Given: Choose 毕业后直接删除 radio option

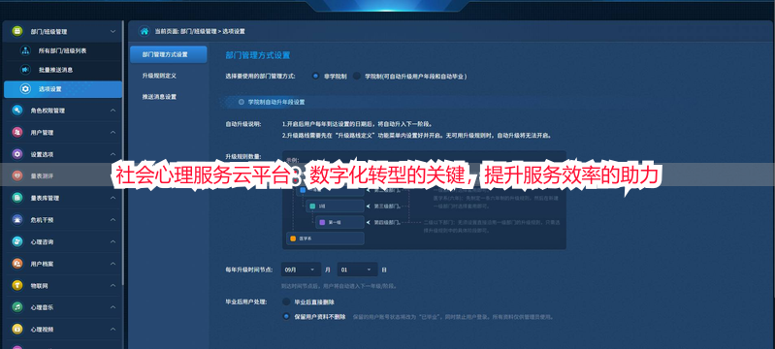Looking at the screenshot, I should coord(286,301).
